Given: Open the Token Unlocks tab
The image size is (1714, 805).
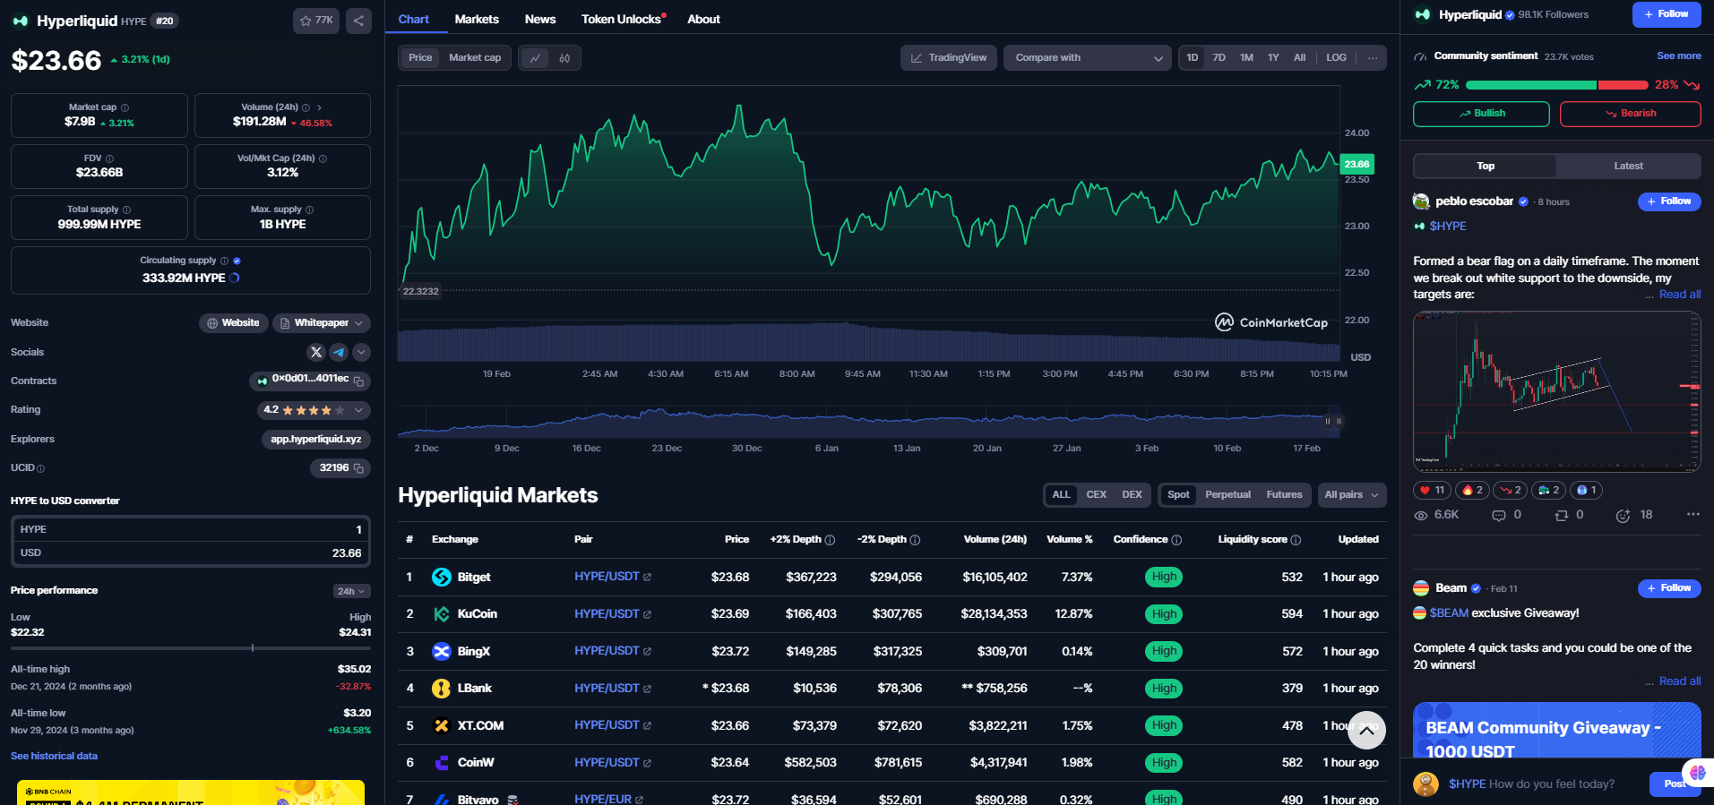Looking at the screenshot, I should (x=623, y=19).
